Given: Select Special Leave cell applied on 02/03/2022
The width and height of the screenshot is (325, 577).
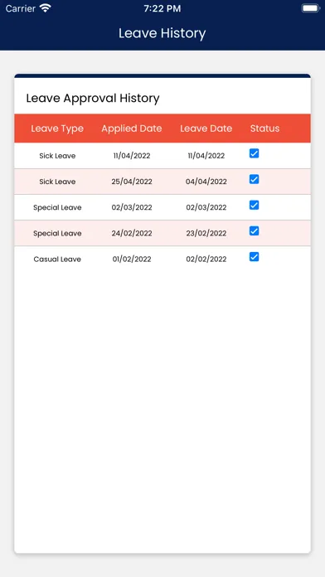Looking at the screenshot, I should coord(57,207).
